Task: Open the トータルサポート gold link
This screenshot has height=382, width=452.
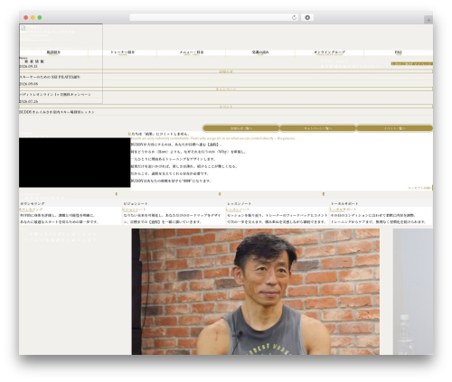Action: coord(343,210)
